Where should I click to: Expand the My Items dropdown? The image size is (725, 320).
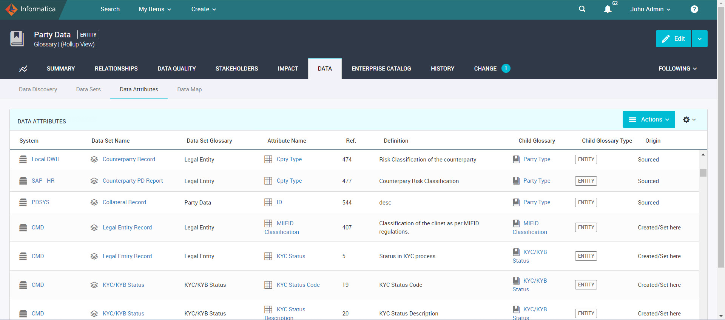coord(155,9)
